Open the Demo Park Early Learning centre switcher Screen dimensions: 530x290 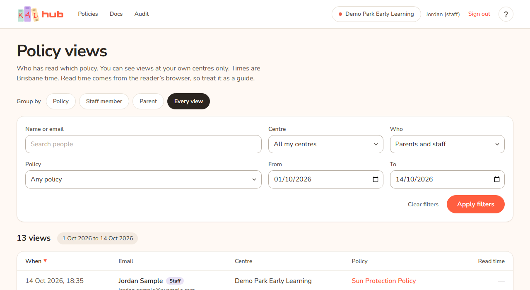[376, 14]
